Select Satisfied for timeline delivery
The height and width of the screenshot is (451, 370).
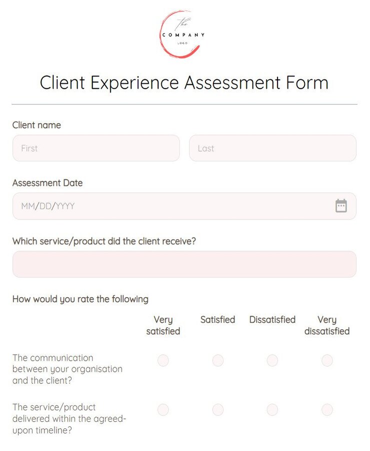click(217, 409)
